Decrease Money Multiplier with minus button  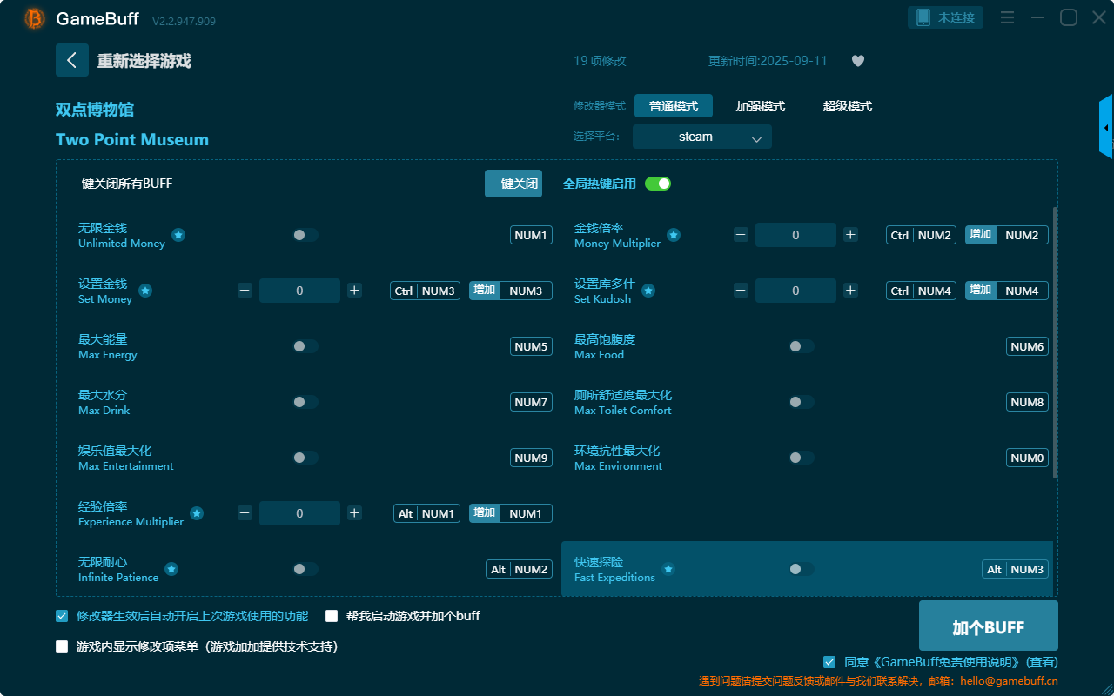pos(741,235)
